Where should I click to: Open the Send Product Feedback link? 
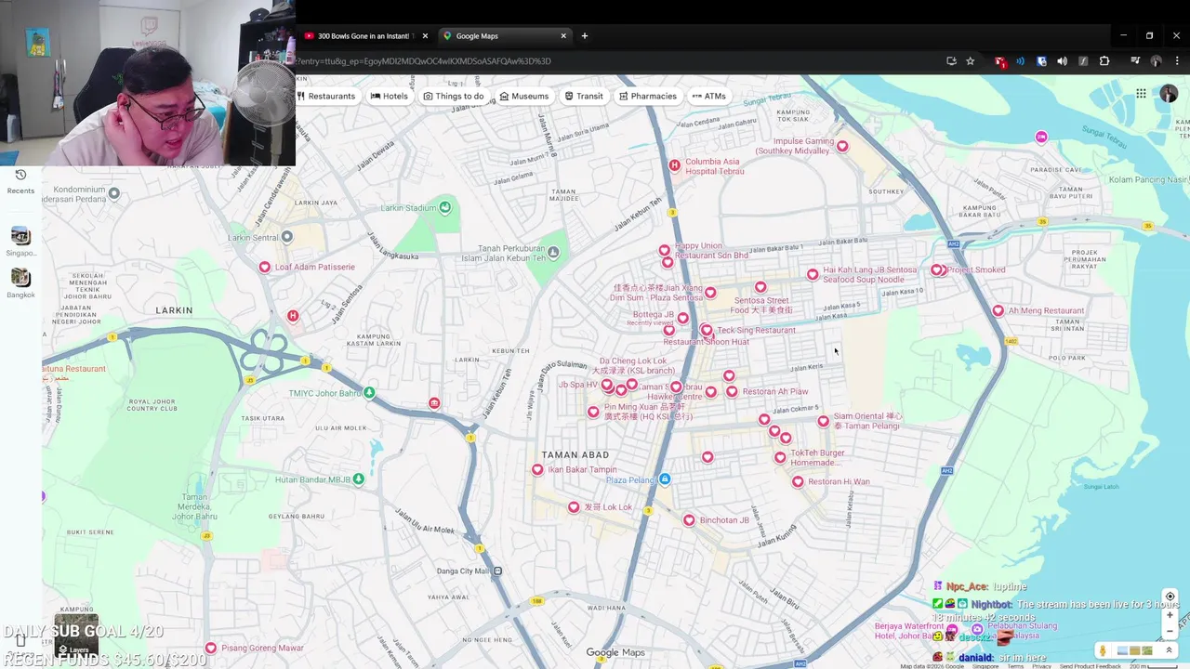[1090, 666]
